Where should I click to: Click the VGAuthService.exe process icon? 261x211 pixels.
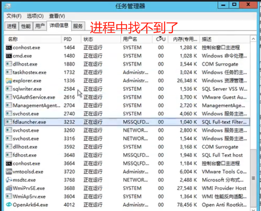(x=9, y=97)
